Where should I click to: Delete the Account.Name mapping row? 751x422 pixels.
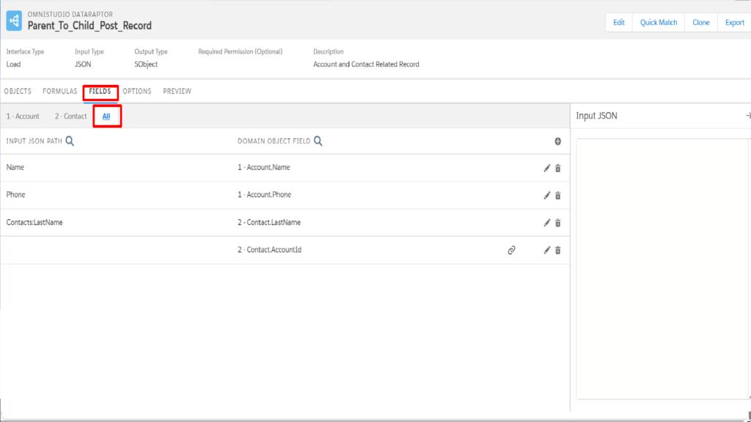[558, 168]
